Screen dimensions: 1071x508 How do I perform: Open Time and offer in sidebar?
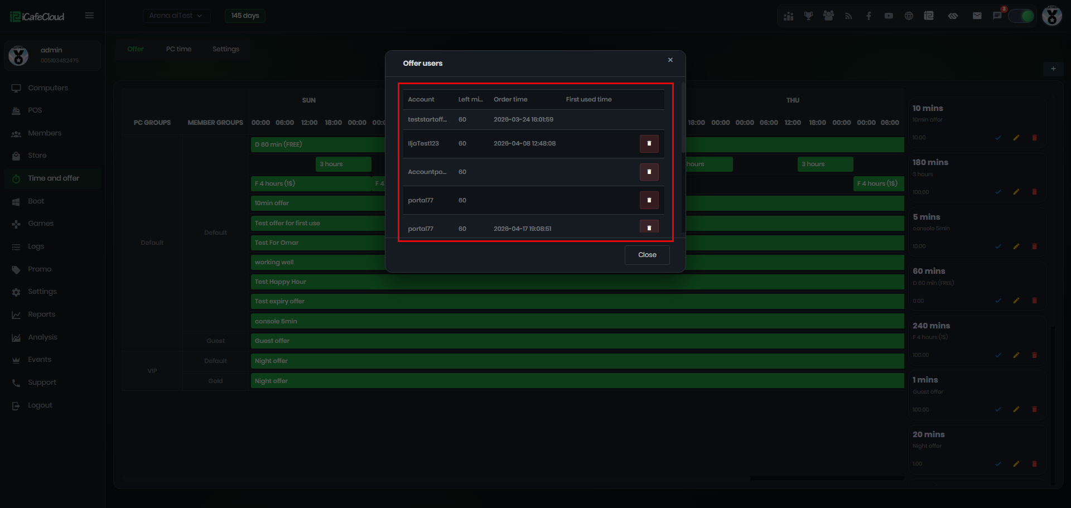(52, 178)
